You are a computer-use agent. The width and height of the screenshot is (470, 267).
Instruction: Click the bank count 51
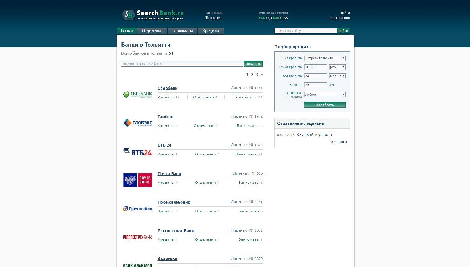(171, 53)
